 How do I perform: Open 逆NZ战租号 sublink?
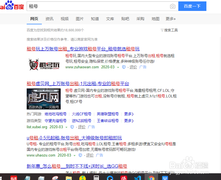pos(82,121)
